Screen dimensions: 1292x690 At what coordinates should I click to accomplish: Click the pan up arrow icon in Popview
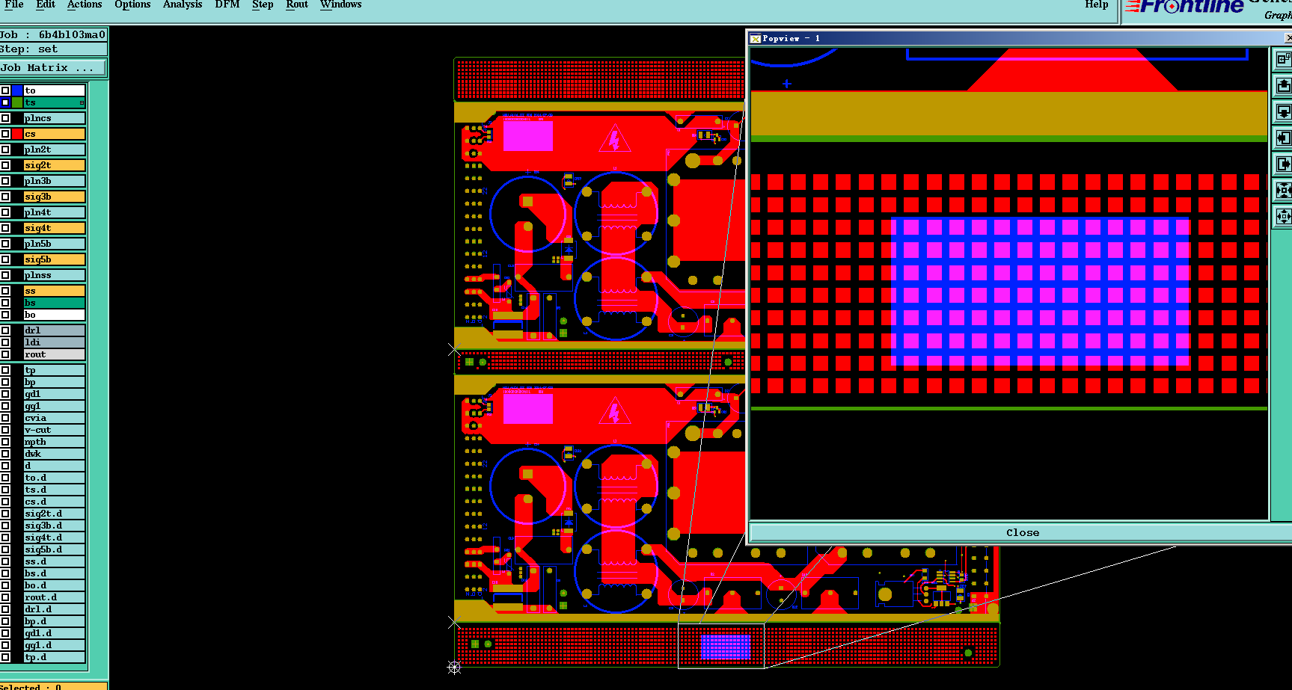click(x=1283, y=85)
